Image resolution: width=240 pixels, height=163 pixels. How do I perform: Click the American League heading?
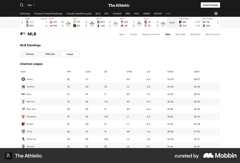[31, 64]
